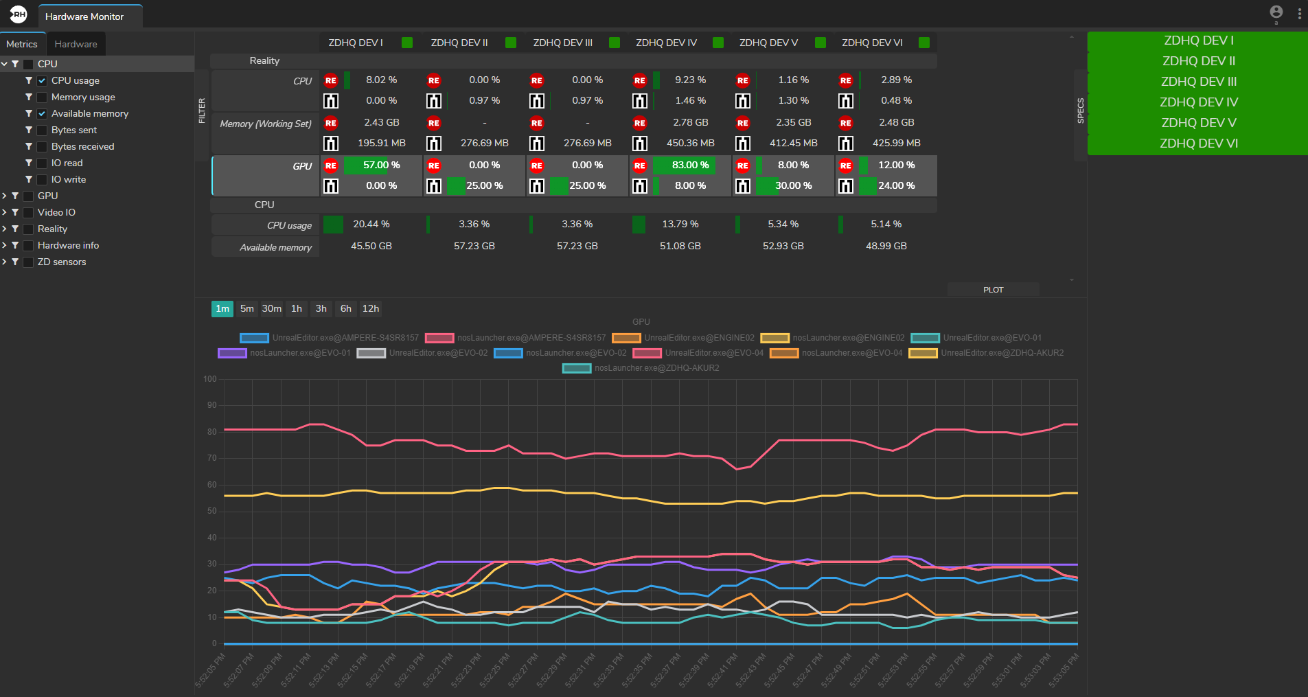Enable the Memory usage checkbox
This screenshot has height=697, width=1308.
[43, 98]
